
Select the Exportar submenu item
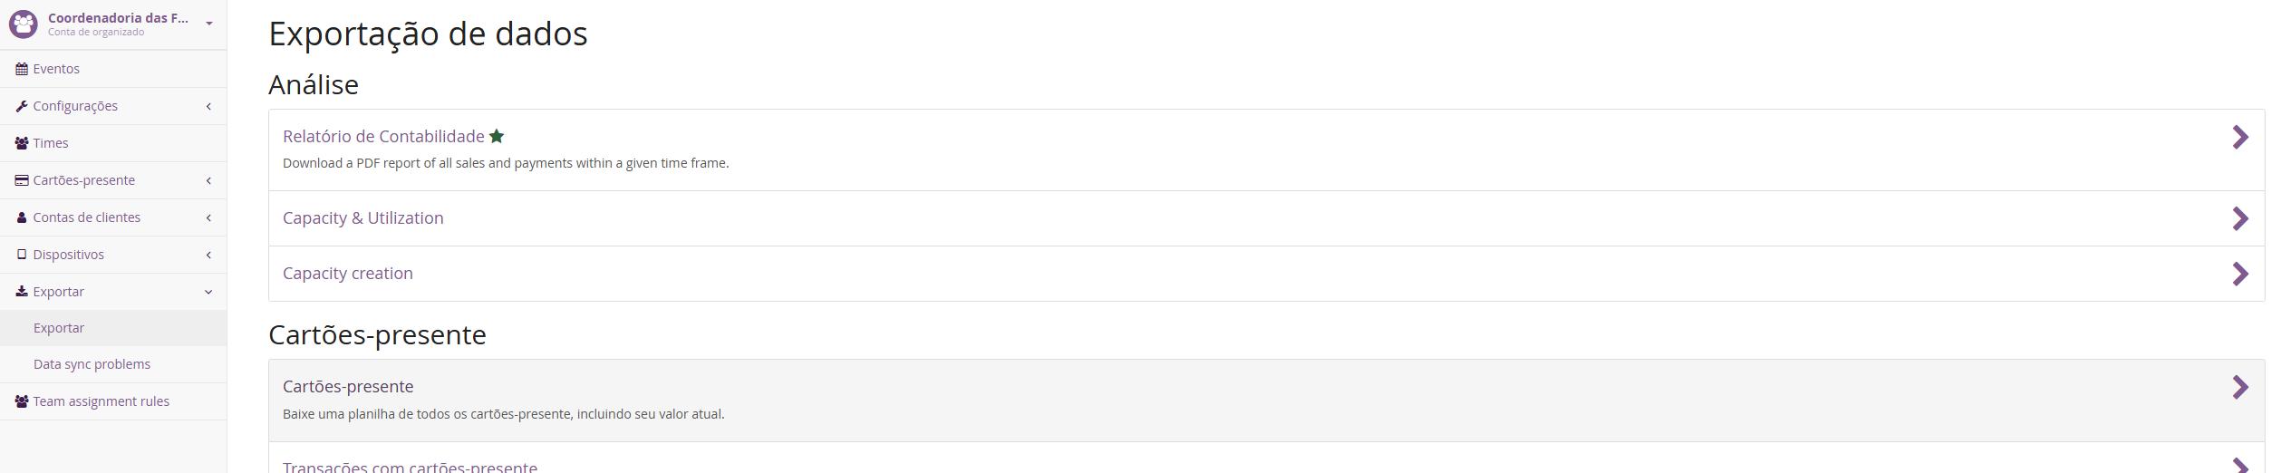click(59, 328)
